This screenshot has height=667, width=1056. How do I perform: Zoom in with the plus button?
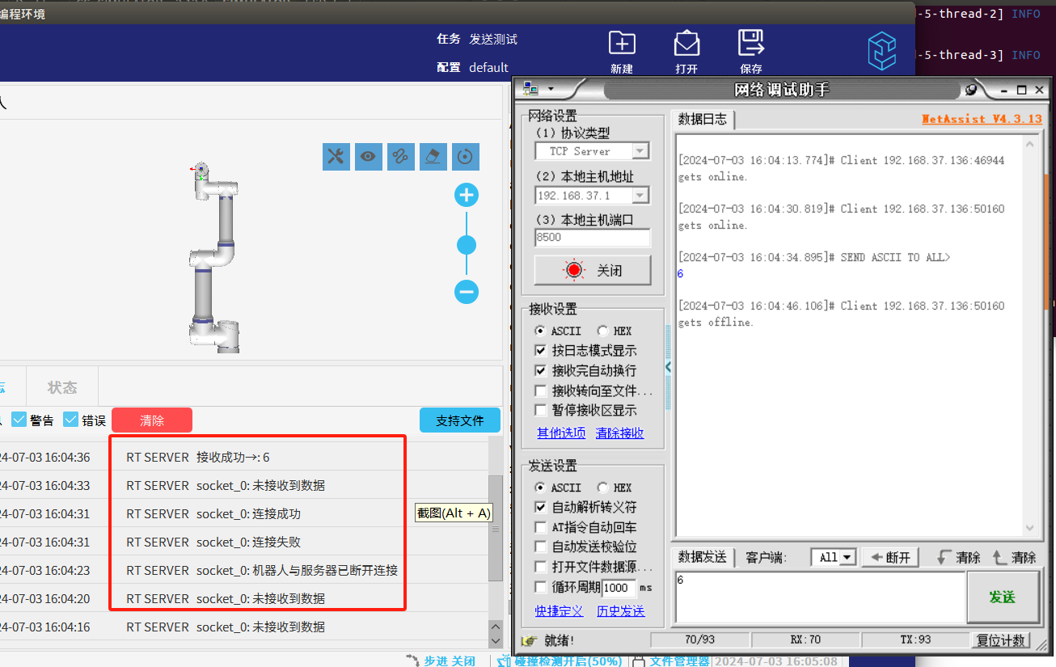[x=467, y=196]
